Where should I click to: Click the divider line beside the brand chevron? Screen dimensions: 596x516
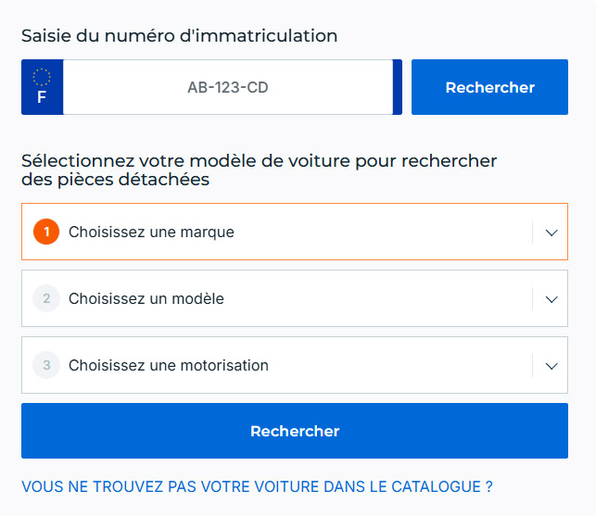click(x=534, y=232)
